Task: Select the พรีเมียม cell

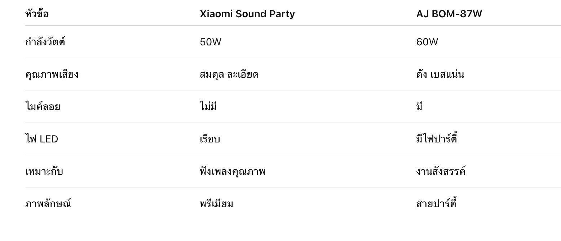Action: click(x=216, y=204)
